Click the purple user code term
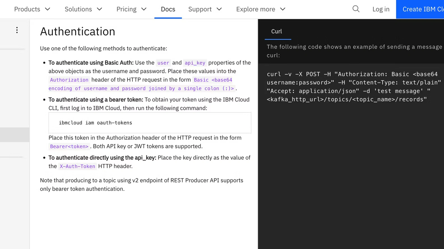 (x=163, y=63)
